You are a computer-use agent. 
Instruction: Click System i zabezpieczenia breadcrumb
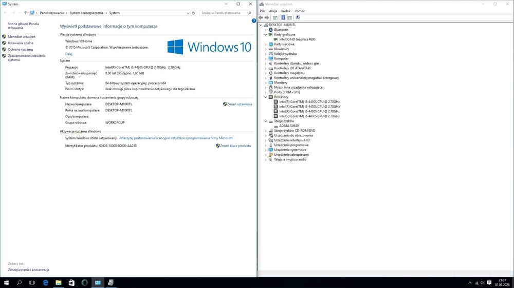[x=86, y=13]
